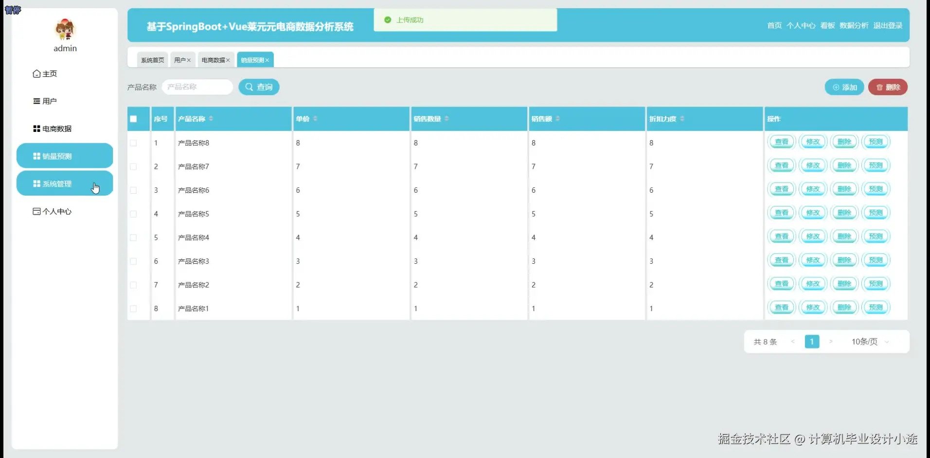Click 首页 link in the top header

(x=774, y=25)
